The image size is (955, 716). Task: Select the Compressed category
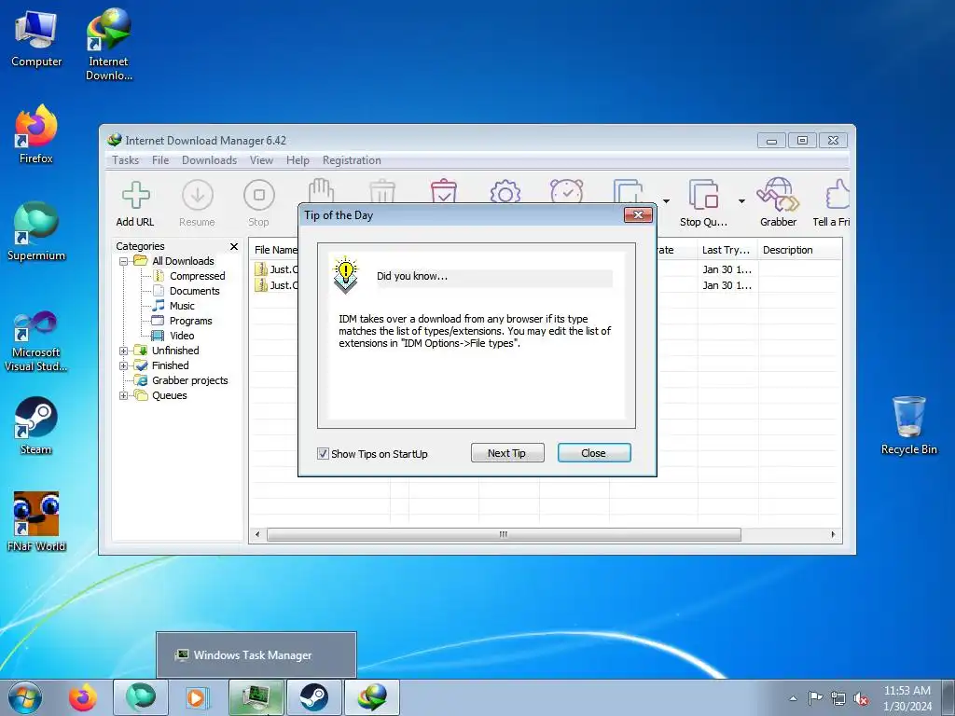click(x=198, y=276)
